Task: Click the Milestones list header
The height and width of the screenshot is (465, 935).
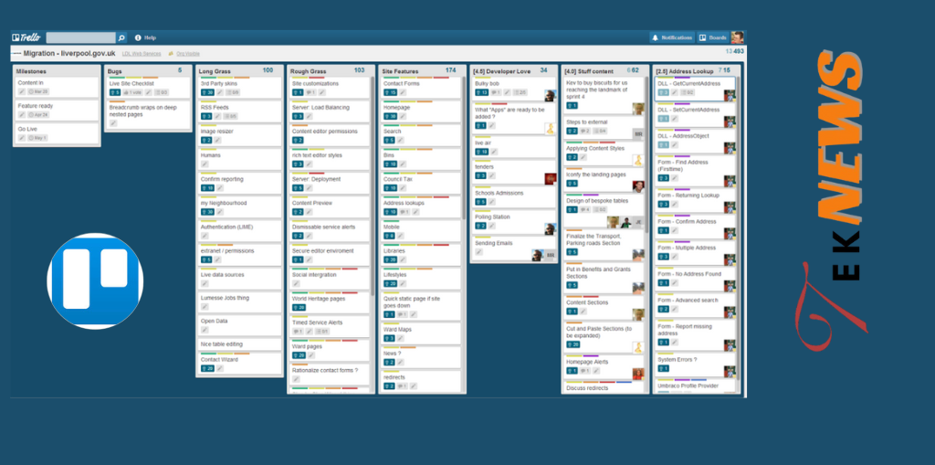Action: pyautogui.click(x=32, y=71)
